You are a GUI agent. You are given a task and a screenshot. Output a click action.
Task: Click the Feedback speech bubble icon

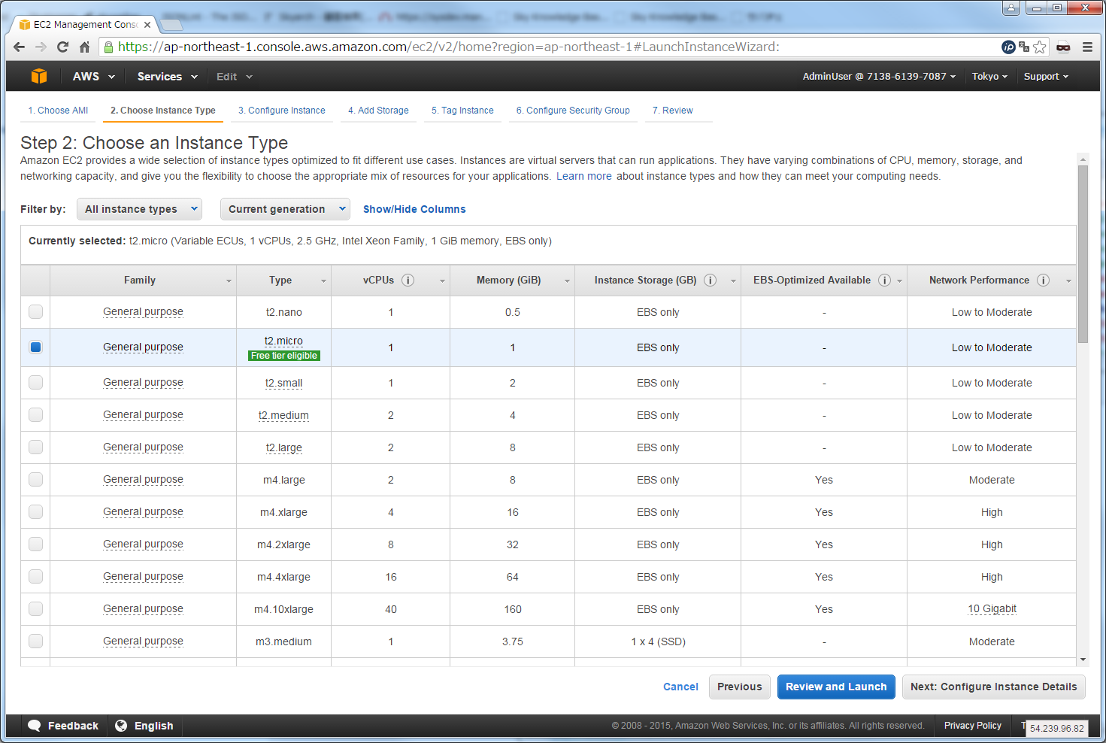point(35,726)
